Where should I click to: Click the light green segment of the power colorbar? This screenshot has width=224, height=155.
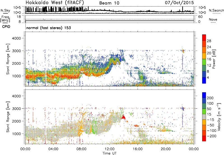point(204,62)
